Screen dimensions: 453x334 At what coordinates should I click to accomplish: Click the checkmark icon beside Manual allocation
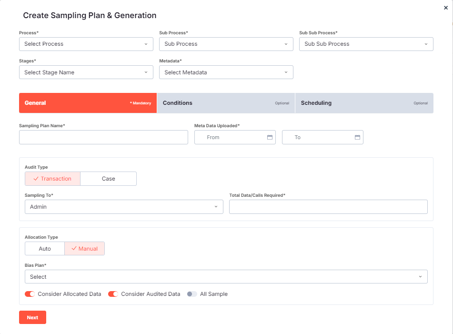74,248
